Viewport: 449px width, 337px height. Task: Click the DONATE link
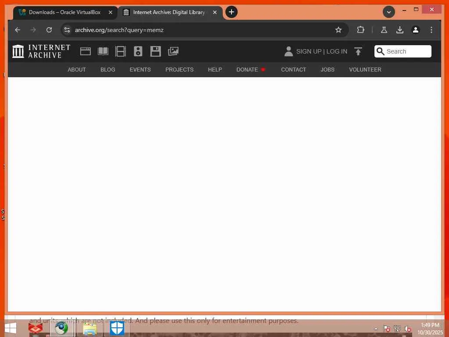coord(247,70)
